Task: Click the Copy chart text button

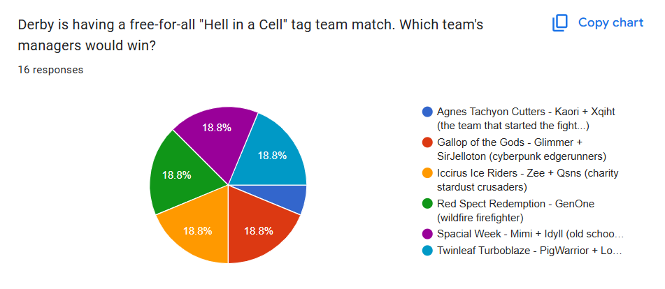Action: pos(610,22)
